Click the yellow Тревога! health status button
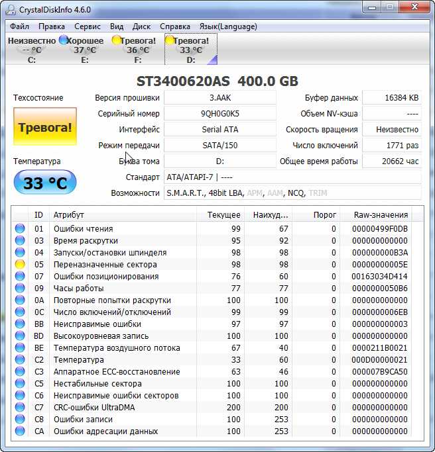 click(x=44, y=128)
